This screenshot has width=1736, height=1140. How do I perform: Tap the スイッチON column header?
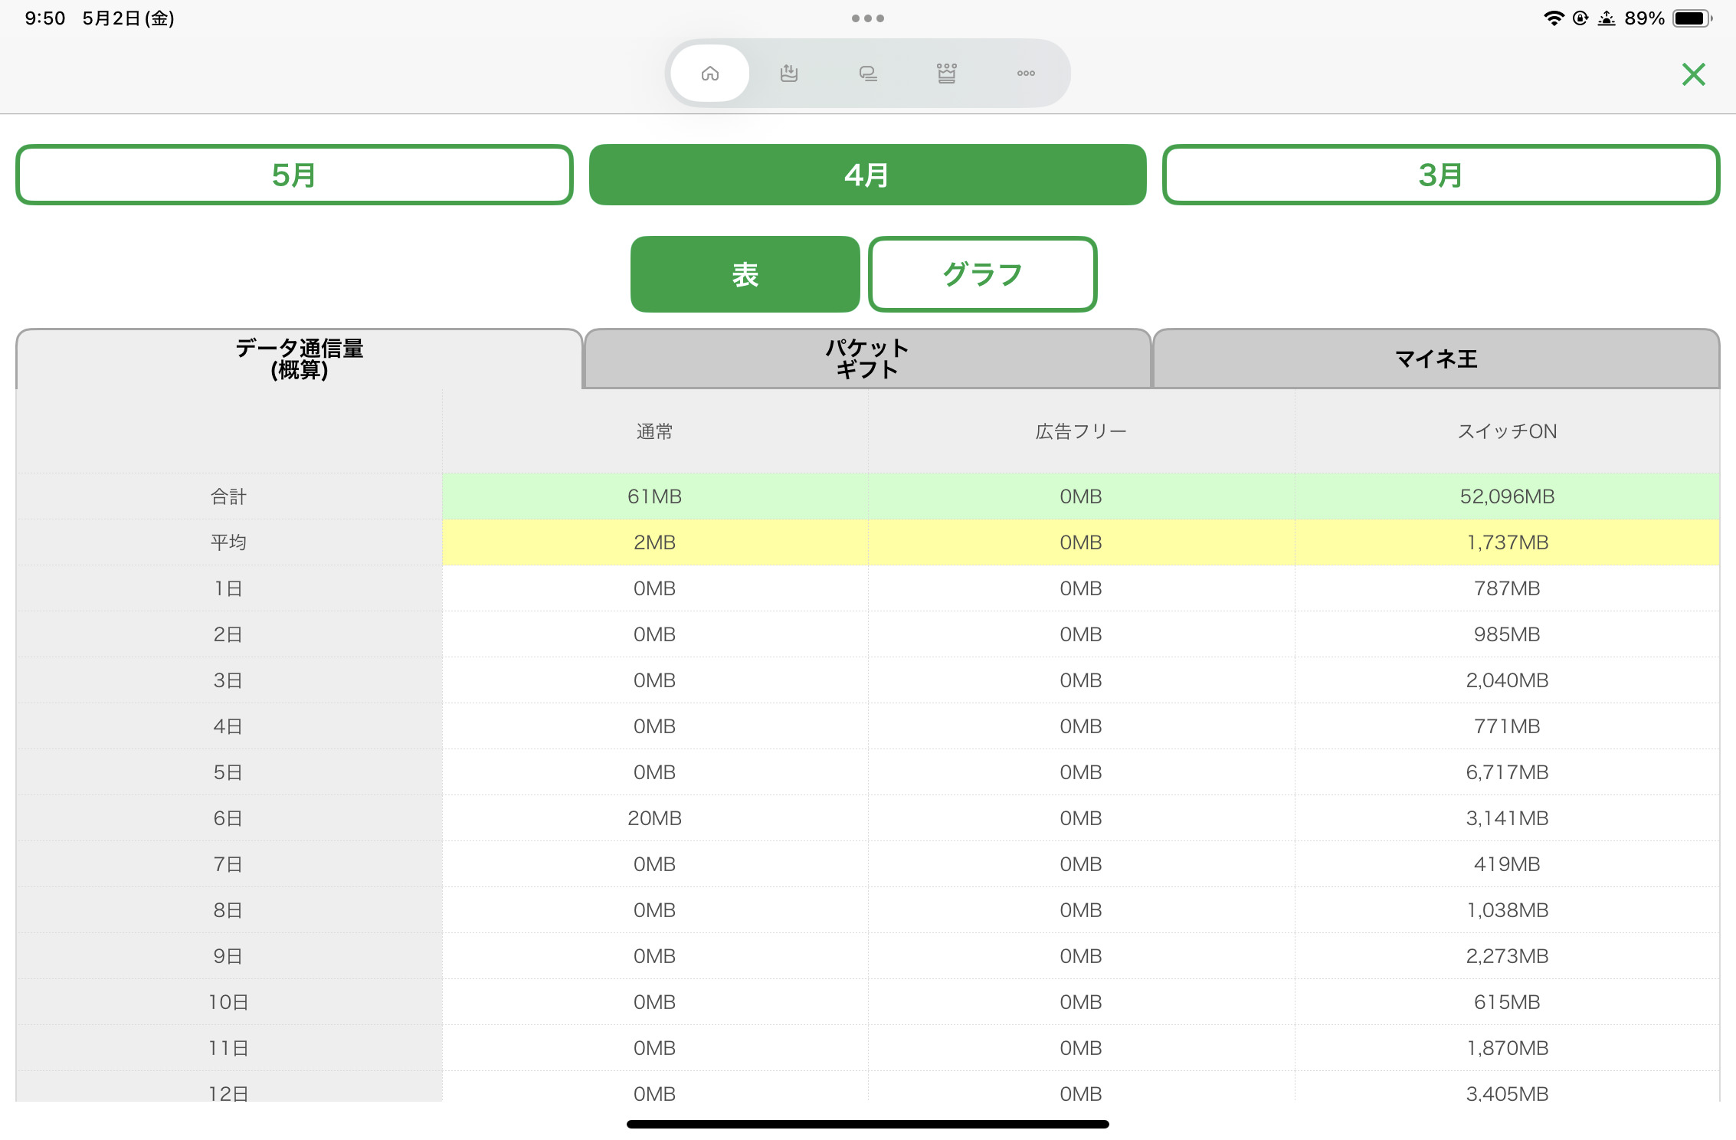pos(1506,431)
